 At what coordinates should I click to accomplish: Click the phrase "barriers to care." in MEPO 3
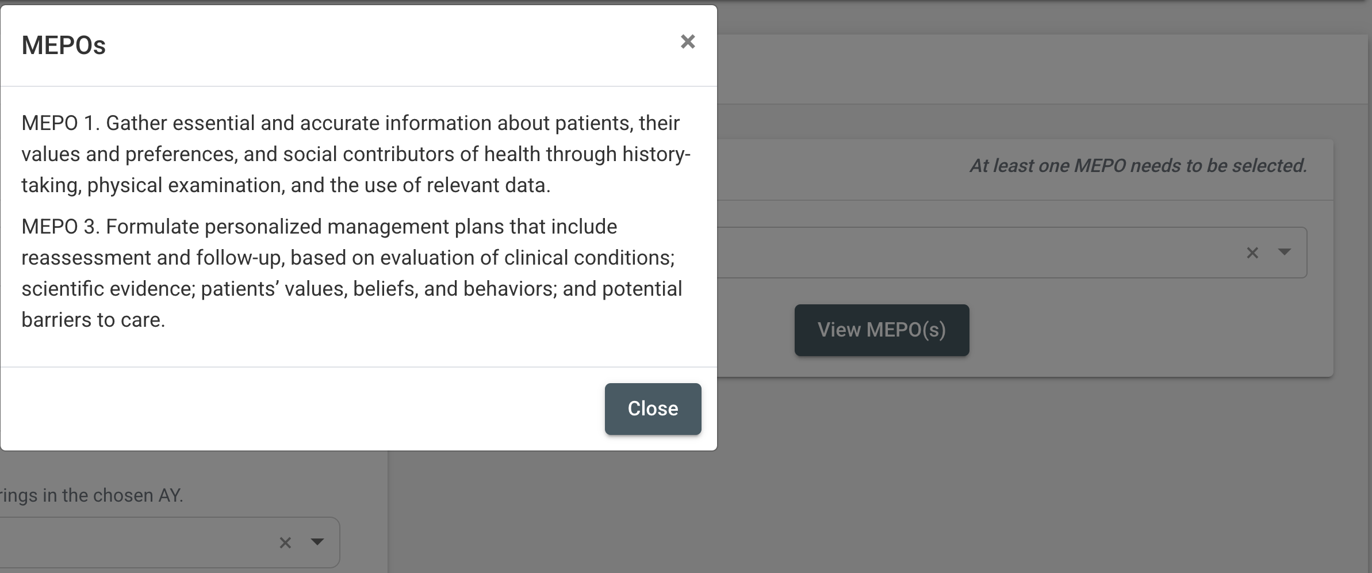click(93, 320)
